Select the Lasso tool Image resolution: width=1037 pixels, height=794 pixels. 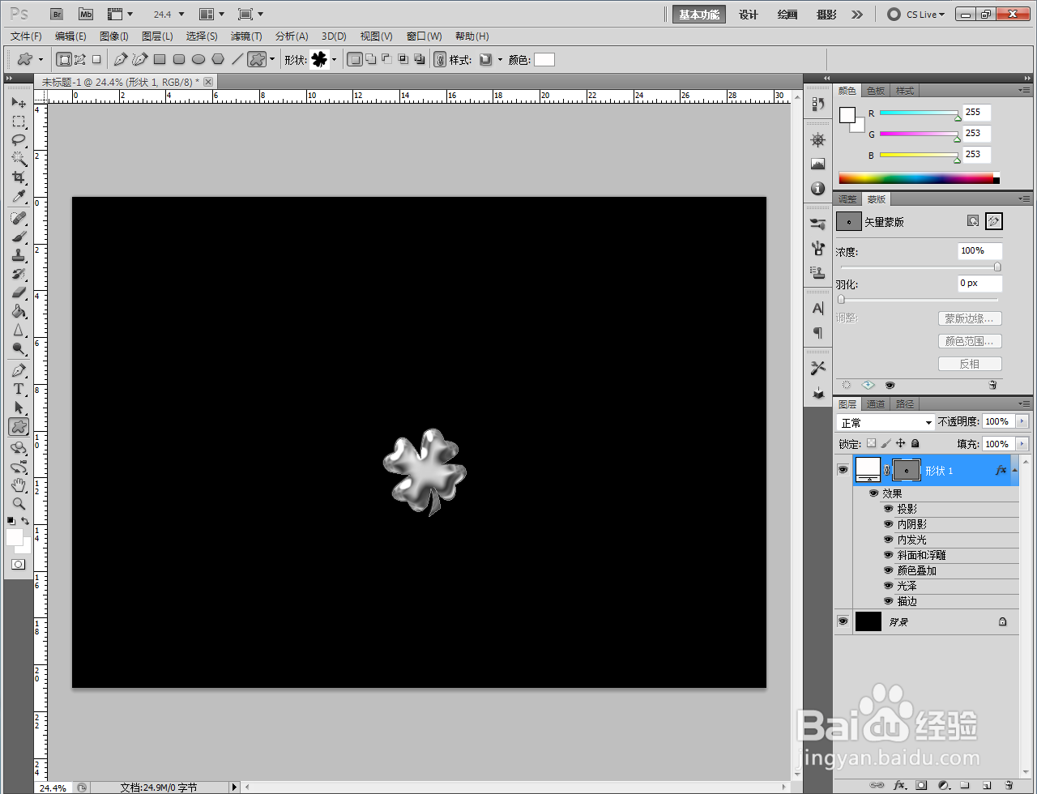[x=19, y=140]
